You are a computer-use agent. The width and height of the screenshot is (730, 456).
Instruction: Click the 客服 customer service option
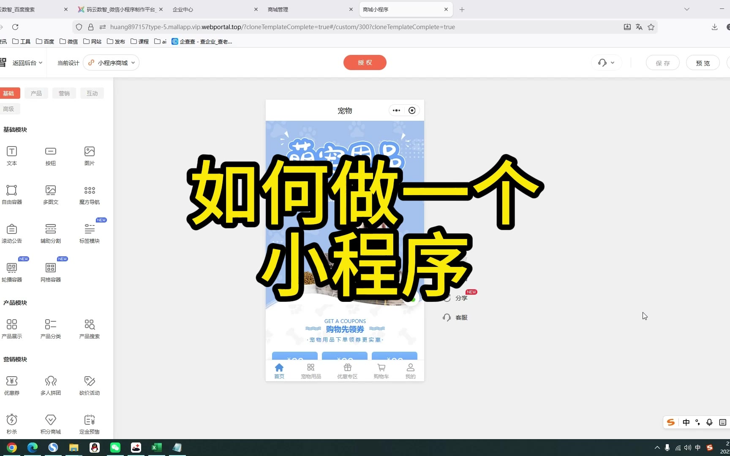click(x=455, y=318)
